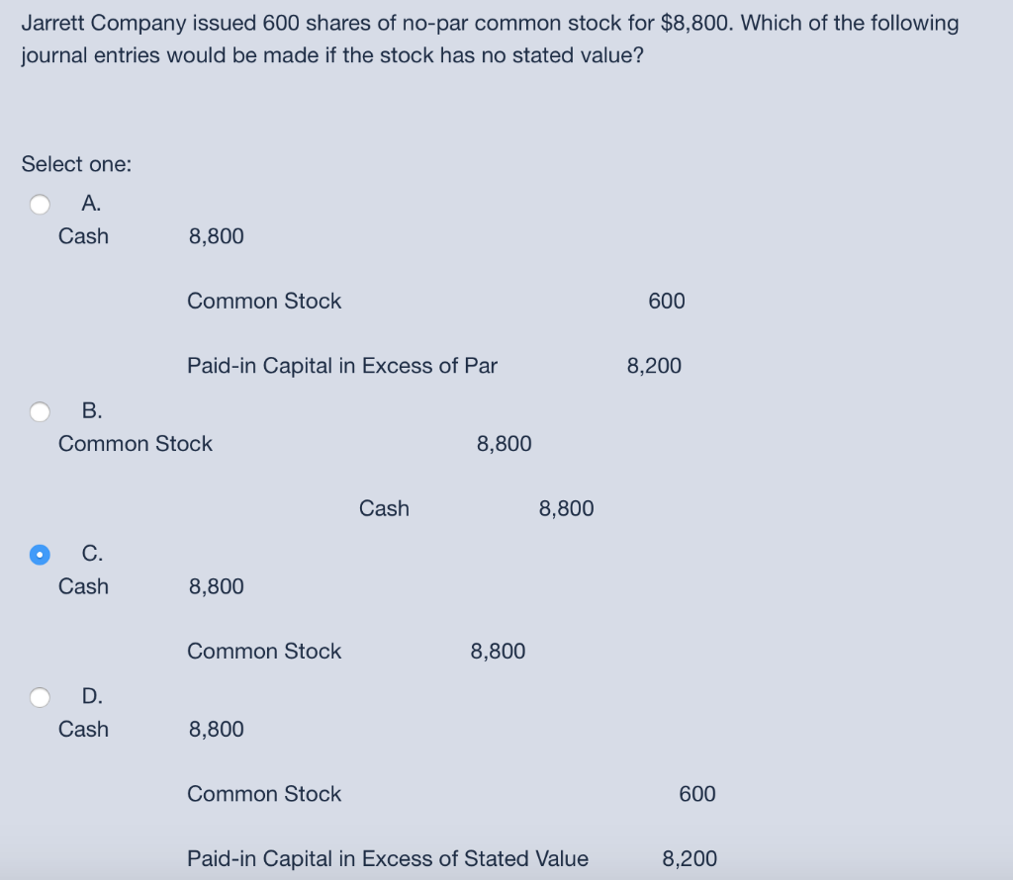Click Paid-in Capital in Excess of Stated Value
This screenshot has height=880, width=1013.
(388, 858)
